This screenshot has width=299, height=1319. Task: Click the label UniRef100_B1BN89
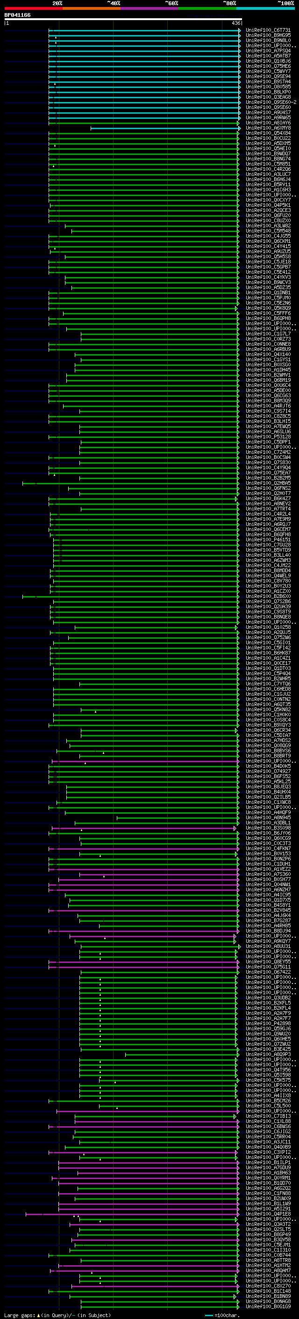pyautogui.click(x=268, y=1296)
